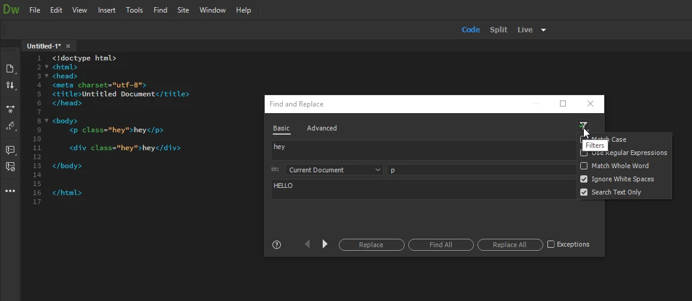Switch to Code view
This screenshot has width=692, height=301.
pos(470,29)
